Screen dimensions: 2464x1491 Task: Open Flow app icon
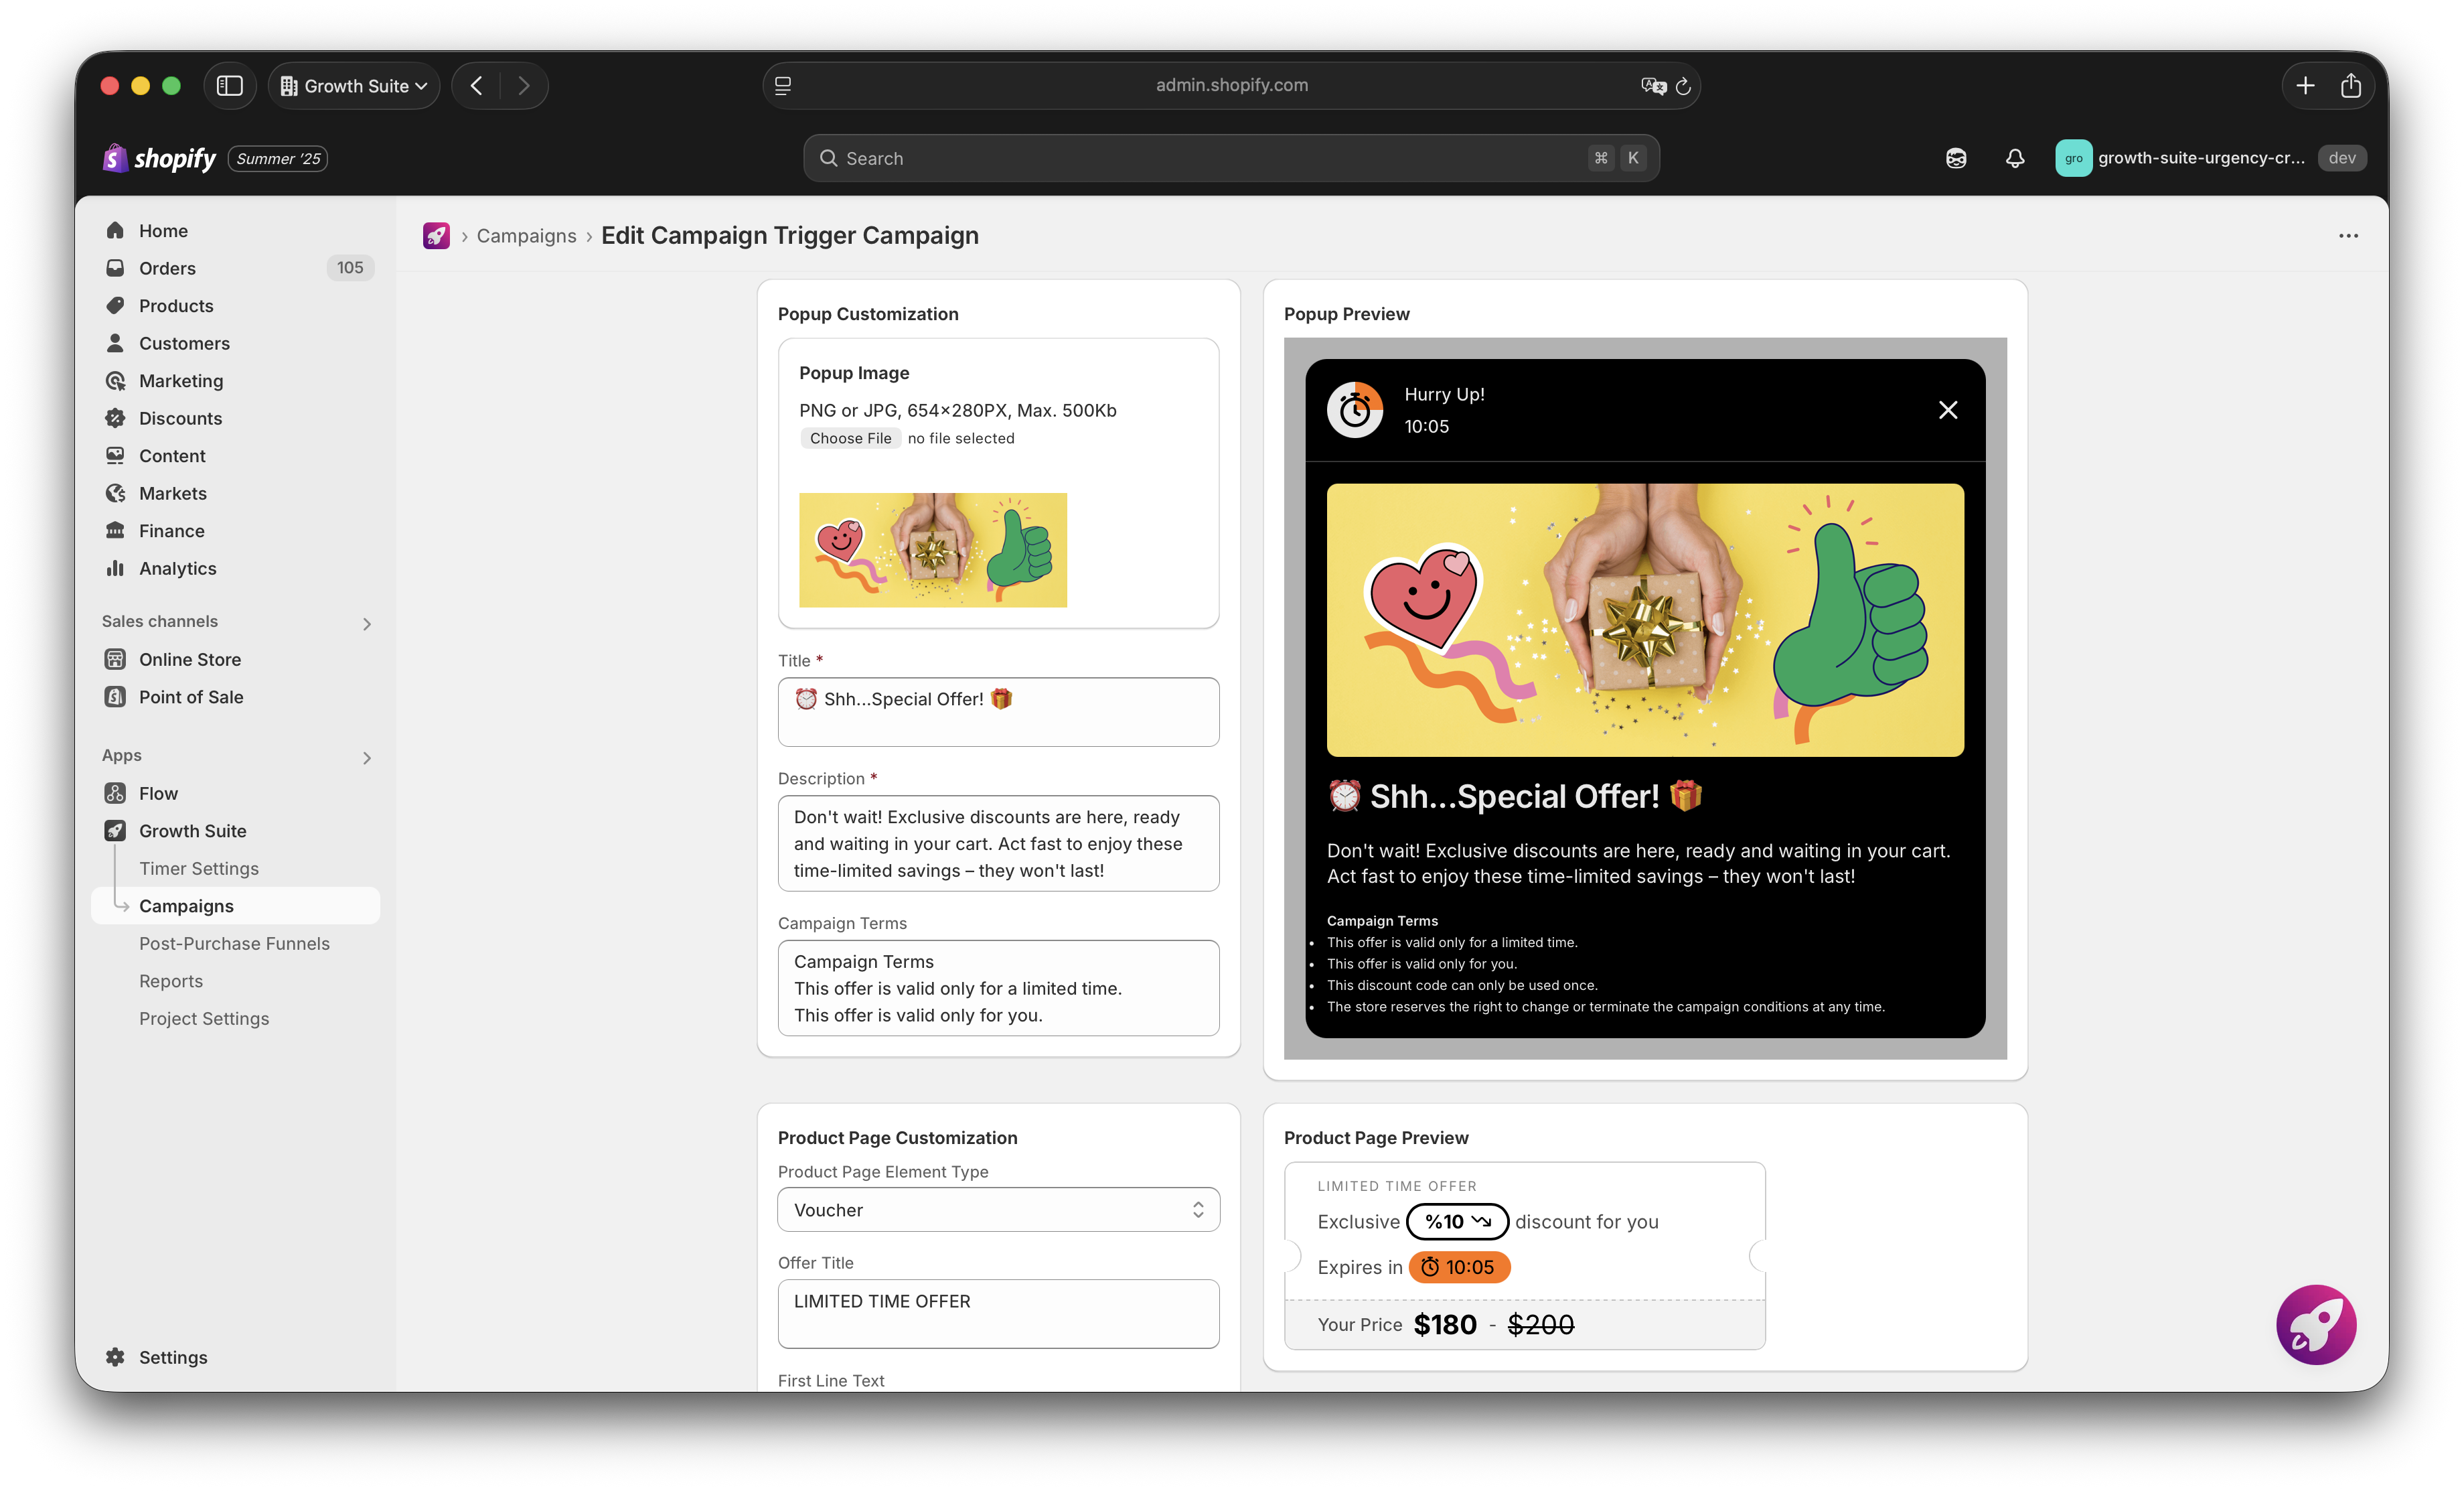(x=115, y=794)
